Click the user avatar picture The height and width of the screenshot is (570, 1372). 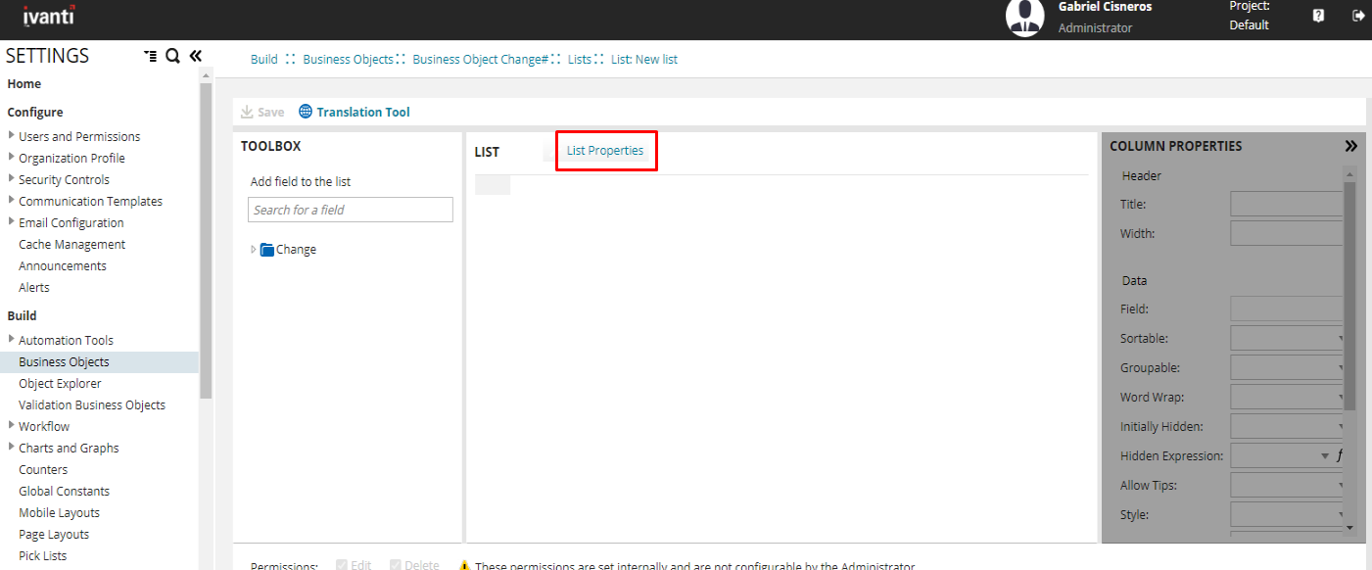(x=1024, y=19)
